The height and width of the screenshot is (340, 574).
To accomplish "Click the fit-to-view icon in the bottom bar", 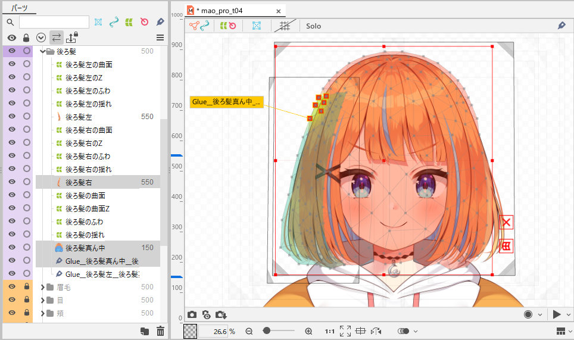I will click(x=345, y=331).
